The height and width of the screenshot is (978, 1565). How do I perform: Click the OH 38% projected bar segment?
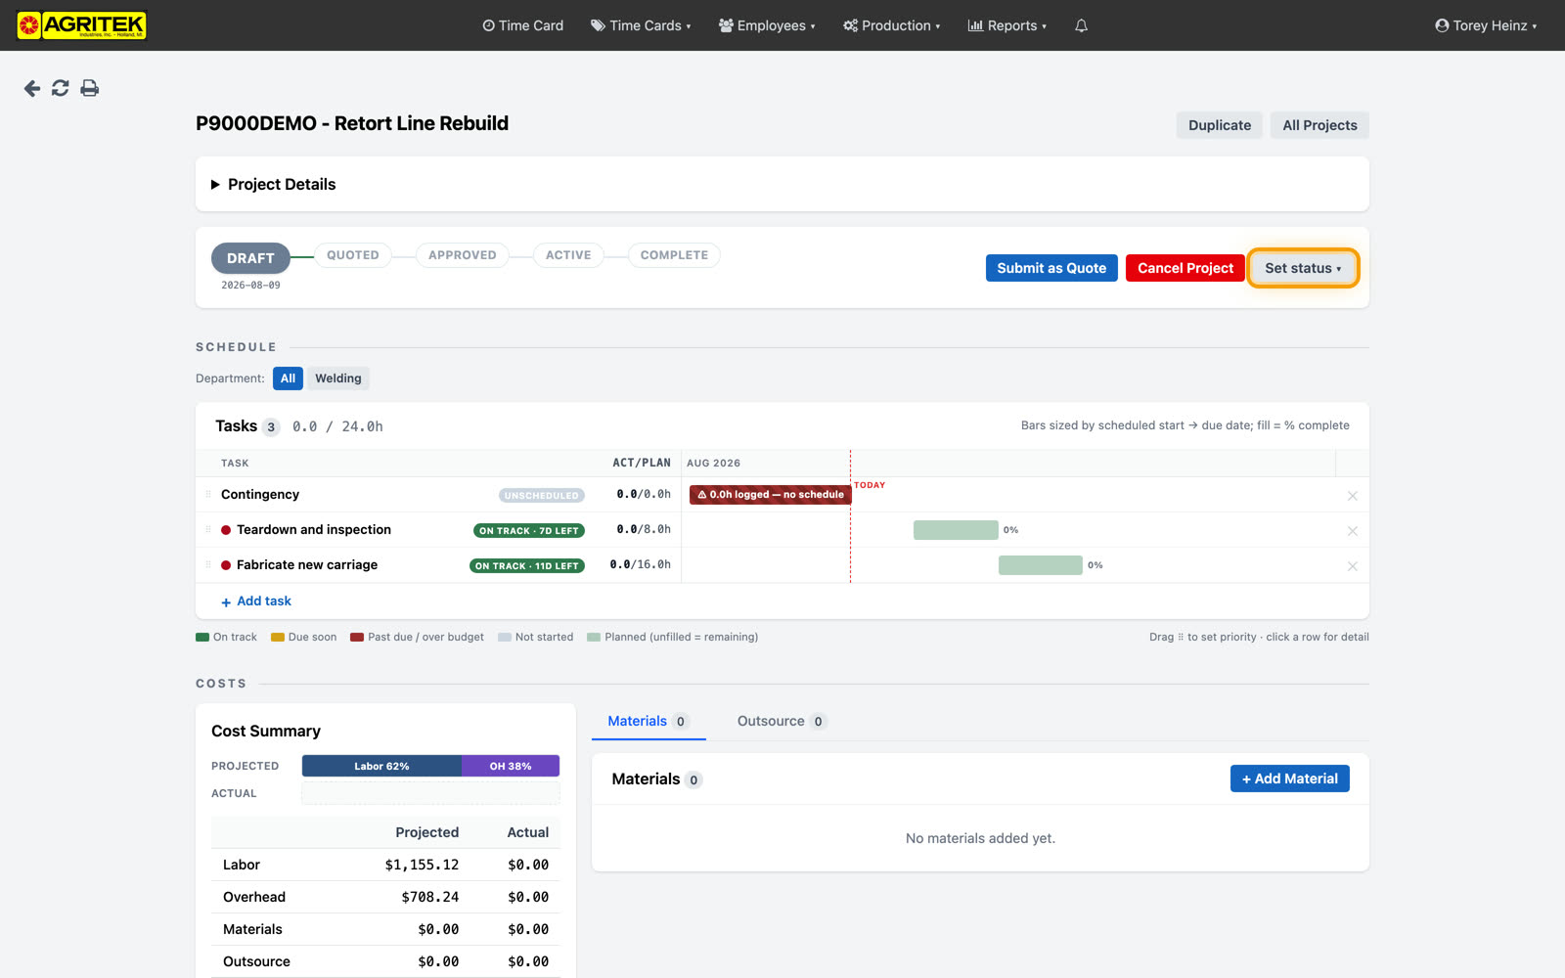[511, 766]
